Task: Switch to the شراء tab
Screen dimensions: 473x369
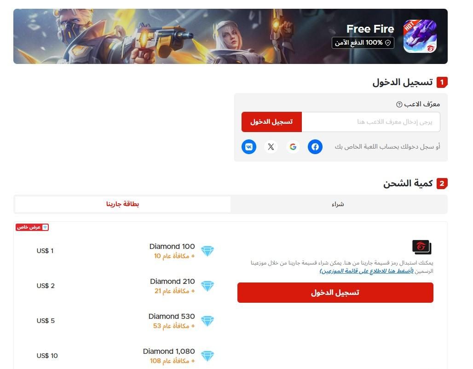Action: click(x=338, y=204)
